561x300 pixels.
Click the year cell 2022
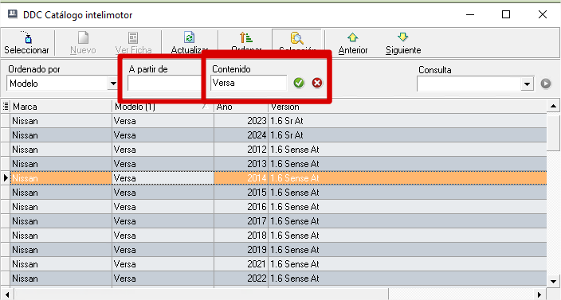point(241,278)
